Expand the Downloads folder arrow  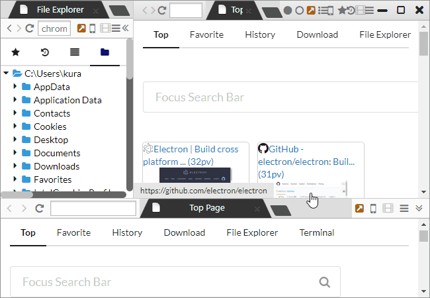tap(15, 166)
